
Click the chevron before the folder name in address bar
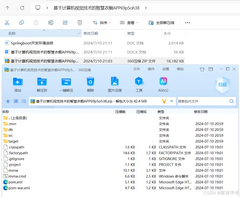(x=47, y=8)
